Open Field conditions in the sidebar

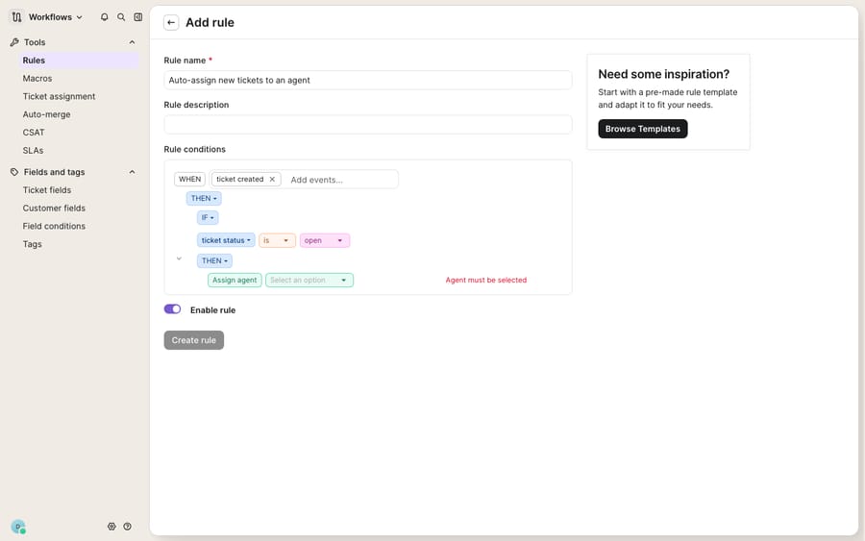54,226
